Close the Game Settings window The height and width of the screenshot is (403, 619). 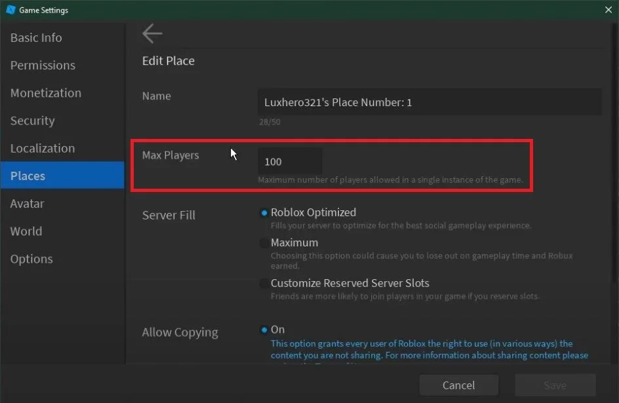point(608,10)
